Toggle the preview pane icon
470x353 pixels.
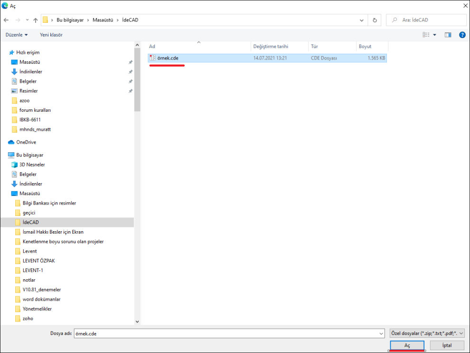coord(448,35)
